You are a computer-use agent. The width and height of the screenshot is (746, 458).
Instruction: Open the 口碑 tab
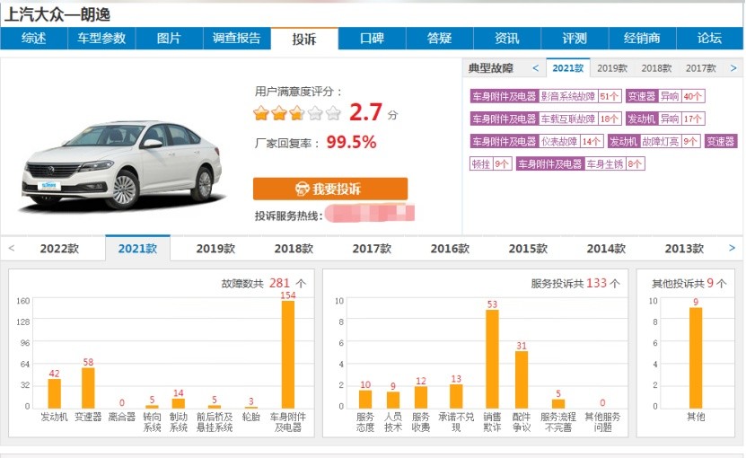tap(372, 38)
